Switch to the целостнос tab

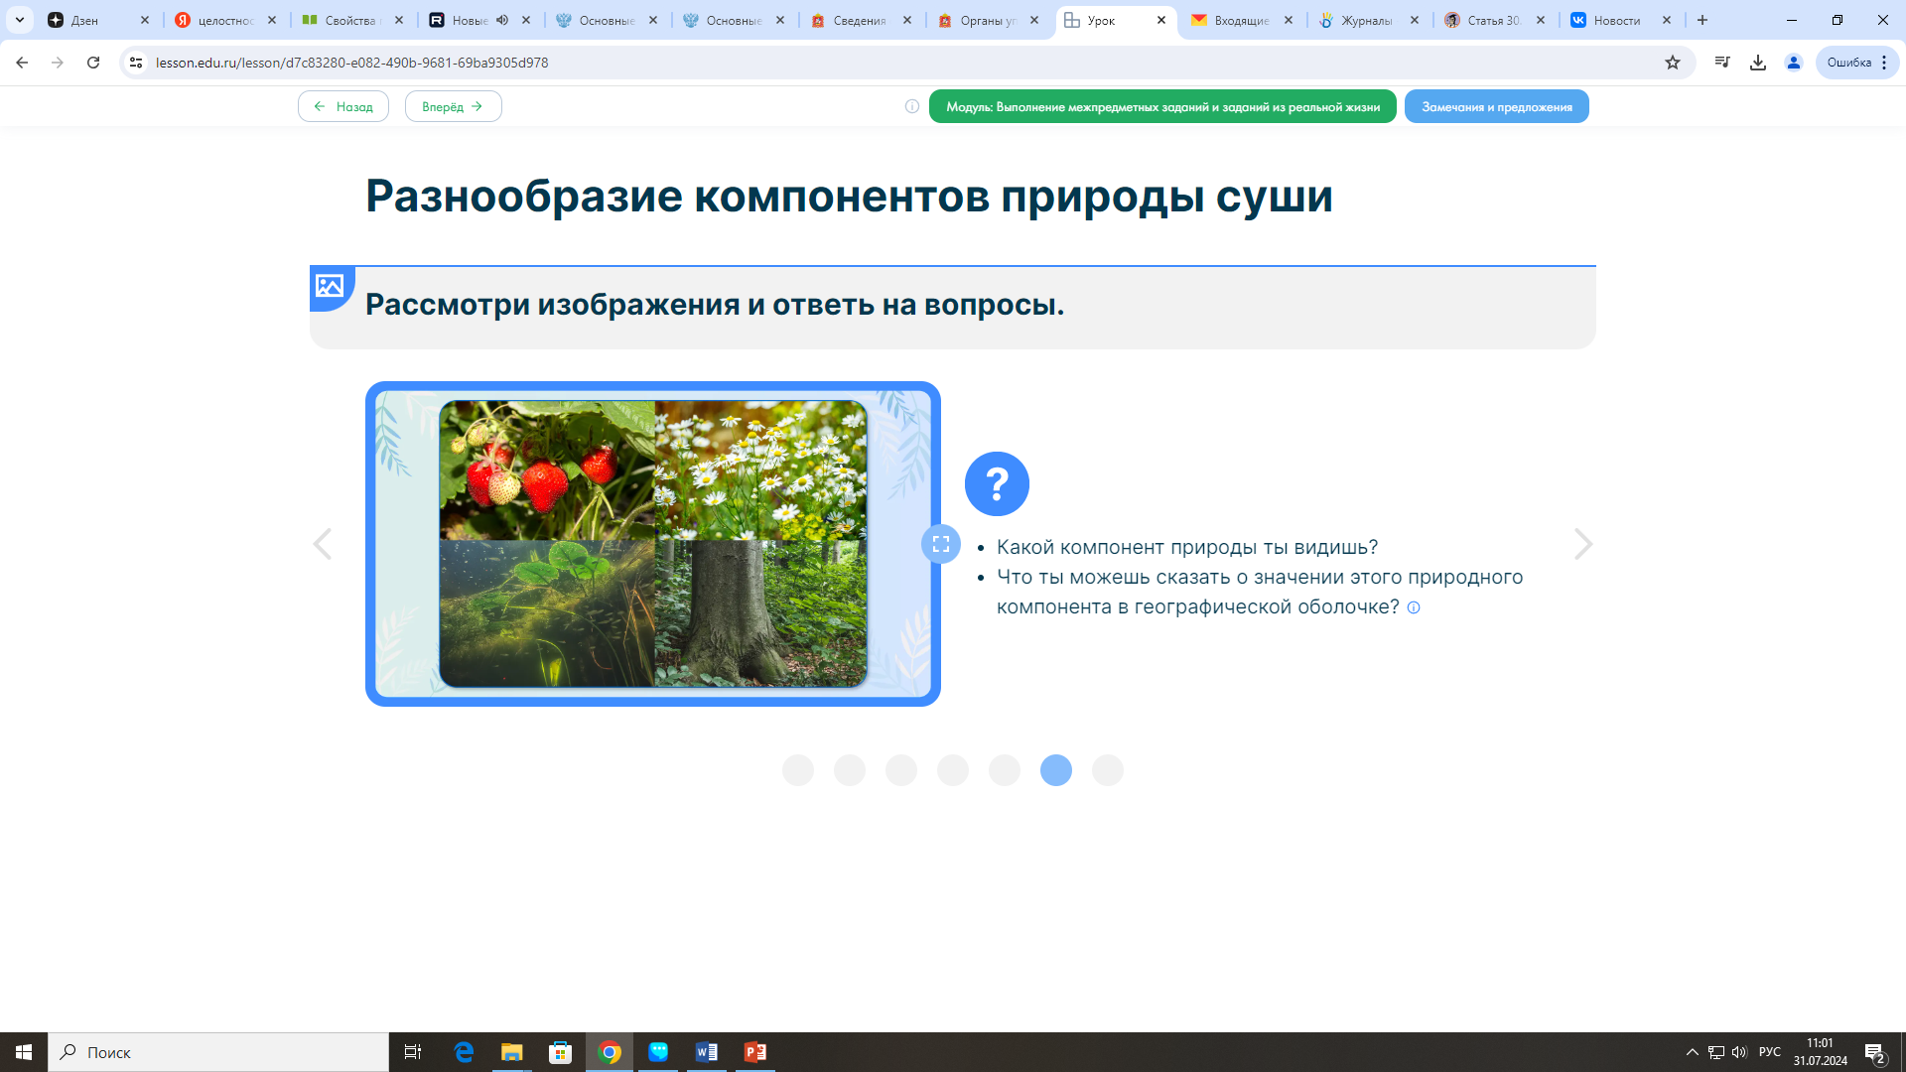(225, 20)
